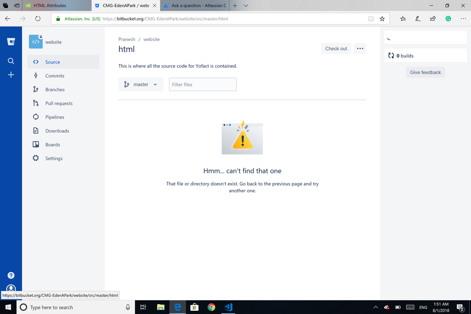This screenshot has width=471, height=314.
Task: Expand the master branch dropdown
Action: pyautogui.click(x=140, y=84)
